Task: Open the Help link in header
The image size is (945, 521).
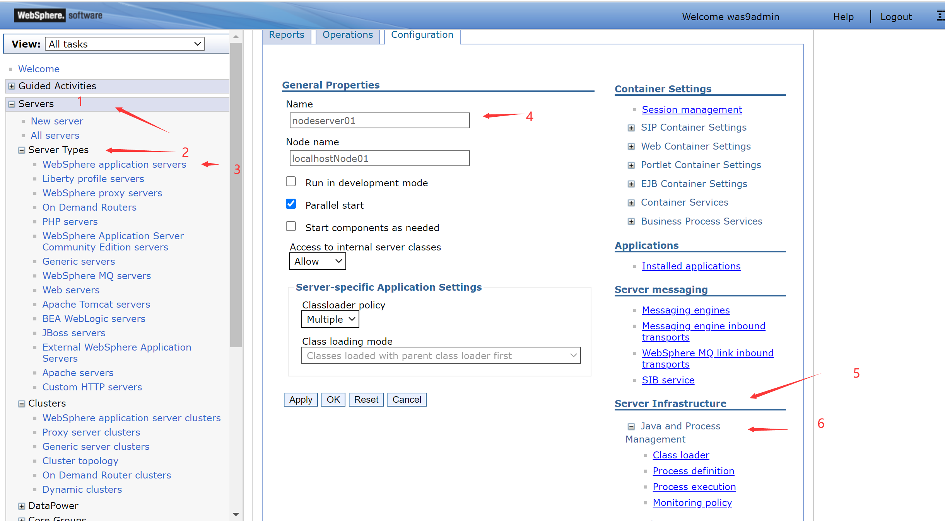Action: coord(843,17)
